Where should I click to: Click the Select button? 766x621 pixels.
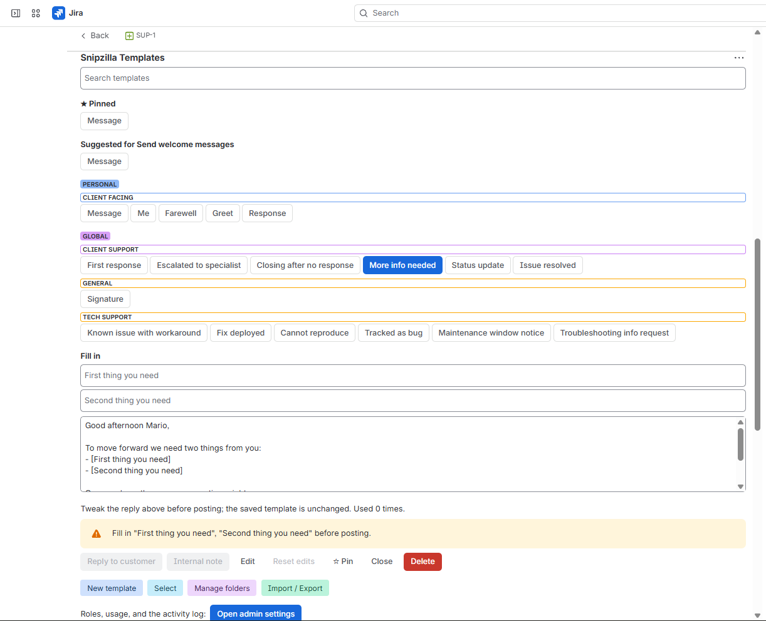[165, 588]
